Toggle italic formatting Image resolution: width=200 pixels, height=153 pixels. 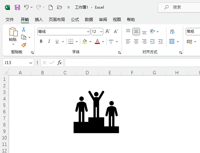49,42
